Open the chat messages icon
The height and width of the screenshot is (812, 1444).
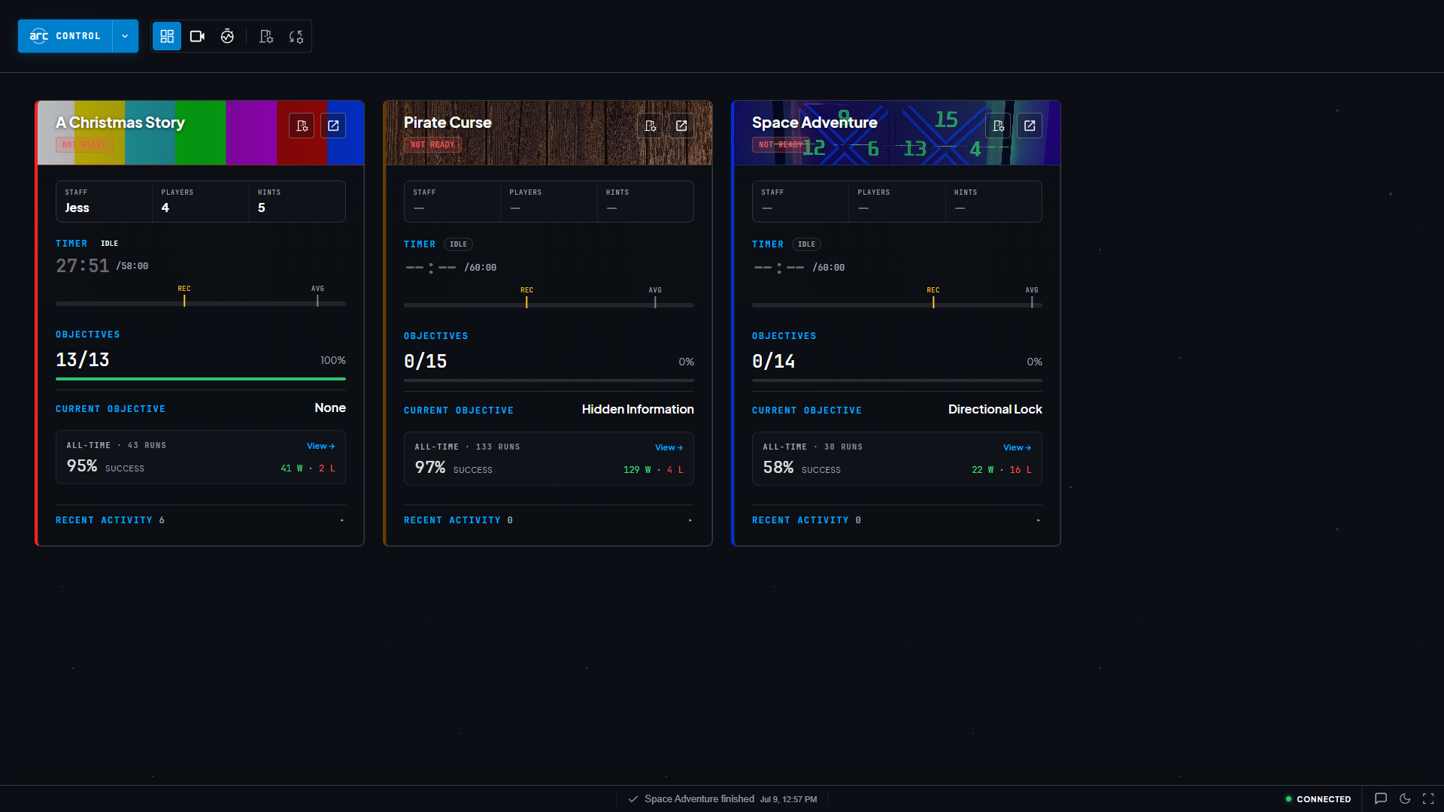tap(1381, 799)
